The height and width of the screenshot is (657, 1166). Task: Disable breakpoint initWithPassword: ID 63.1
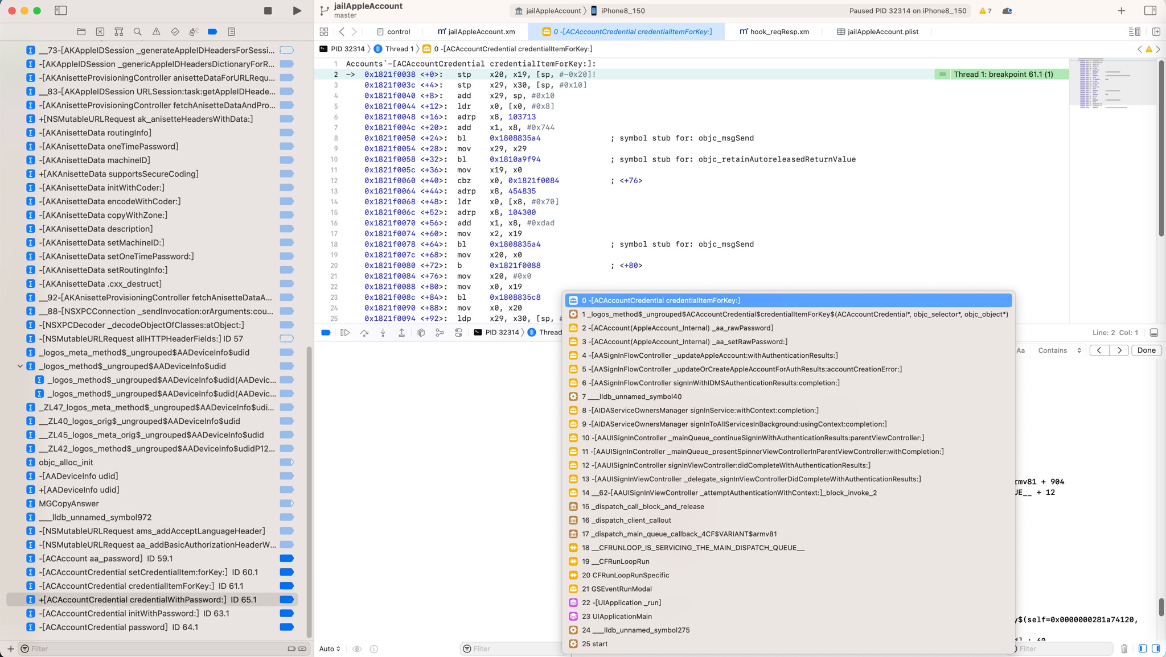[x=286, y=613]
